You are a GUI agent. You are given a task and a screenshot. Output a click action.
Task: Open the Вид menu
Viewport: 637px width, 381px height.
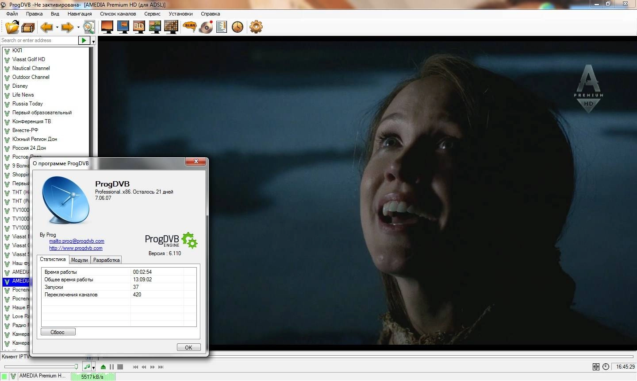[x=55, y=14]
